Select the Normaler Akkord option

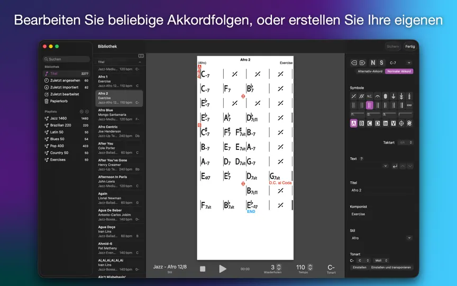399,71
